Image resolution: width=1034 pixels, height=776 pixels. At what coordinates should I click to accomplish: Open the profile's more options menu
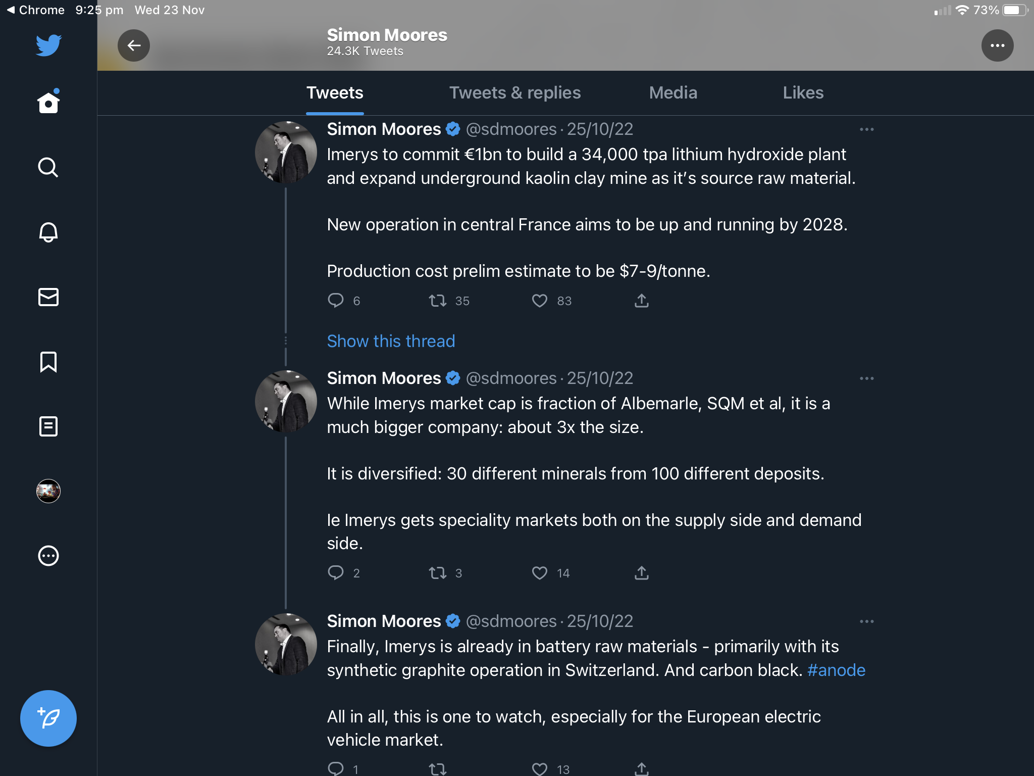coord(997,45)
